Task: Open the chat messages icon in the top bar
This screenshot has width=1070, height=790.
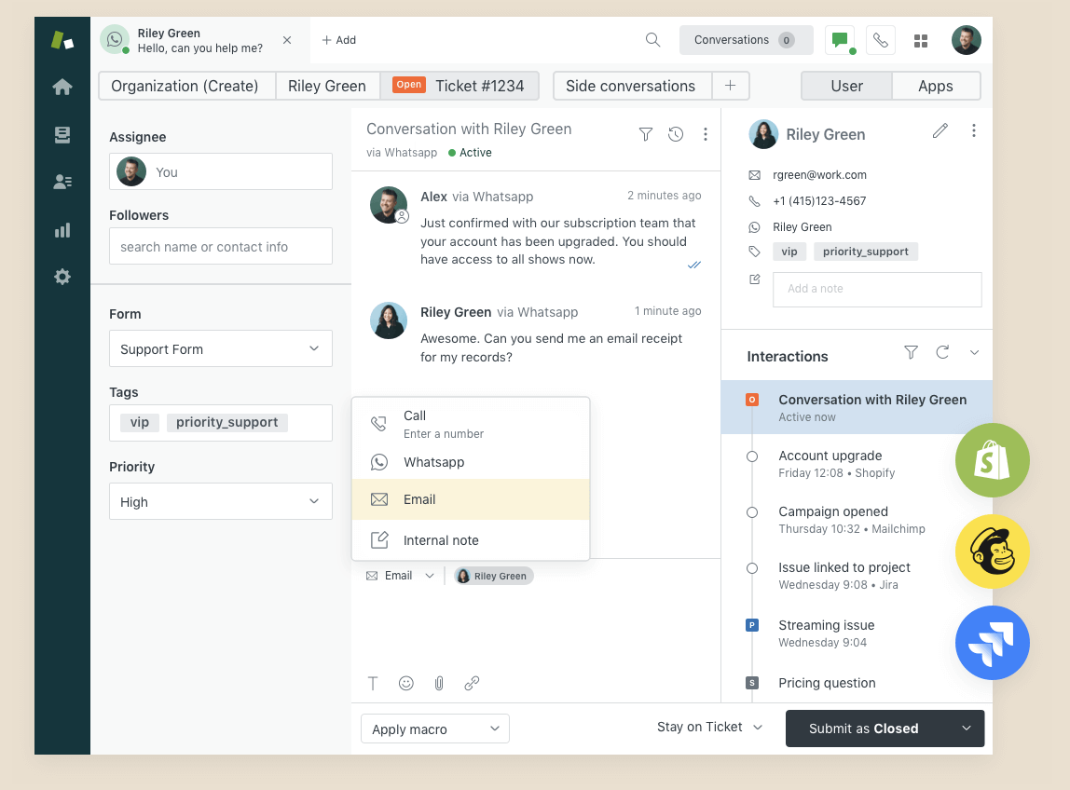Action: (x=839, y=40)
